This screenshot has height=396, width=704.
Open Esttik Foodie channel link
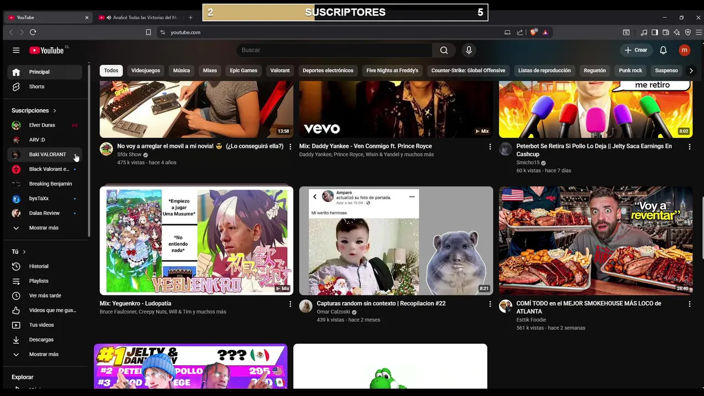[x=531, y=320]
